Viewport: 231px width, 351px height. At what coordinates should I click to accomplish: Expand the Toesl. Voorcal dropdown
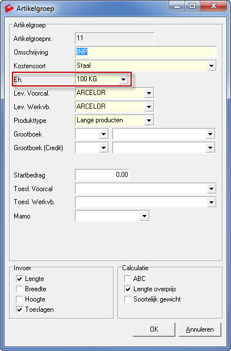tap(211, 189)
